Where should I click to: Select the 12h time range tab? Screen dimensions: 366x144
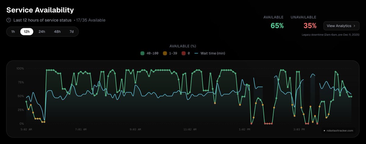(27, 32)
